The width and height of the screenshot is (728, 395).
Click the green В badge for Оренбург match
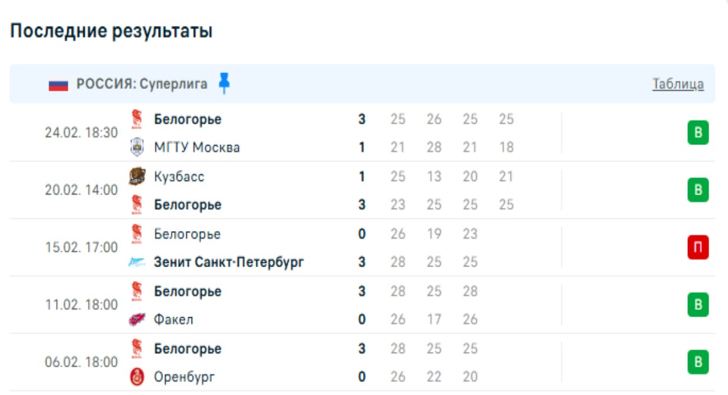pos(698,362)
